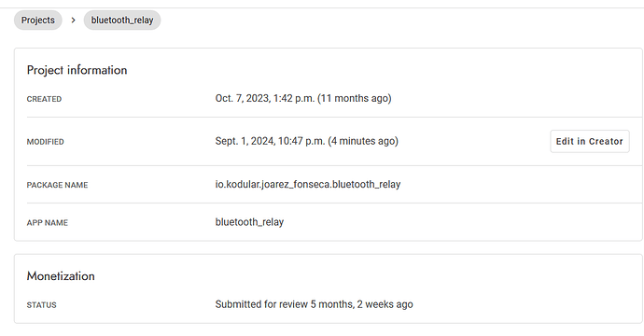644x336 pixels.
Task: Click the APP NAME field label
Action: pyautogui.click(x=48, y=223)
